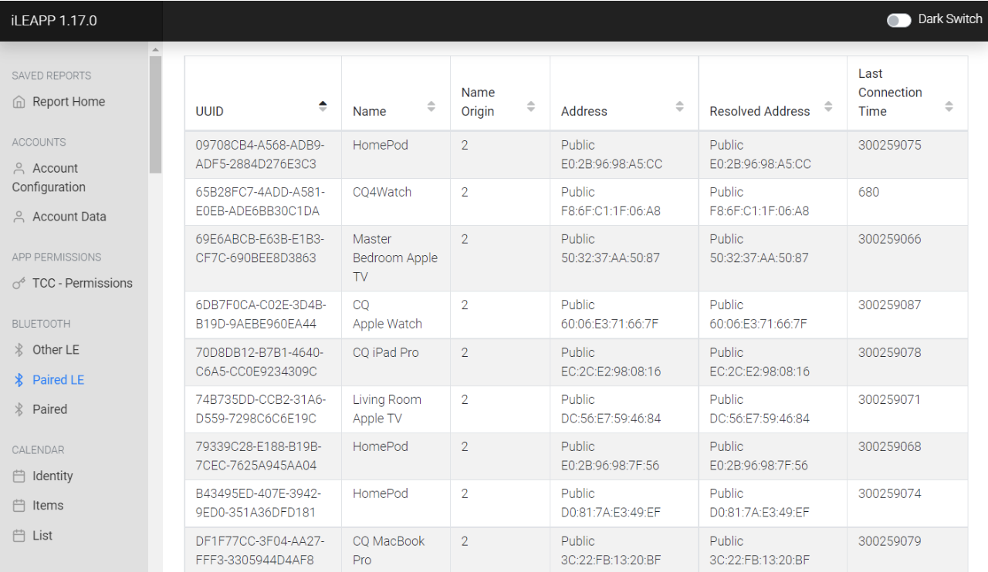Select the Master Bedroom Apple TV cell
The image size is (988, 572).
coord(396,258)
